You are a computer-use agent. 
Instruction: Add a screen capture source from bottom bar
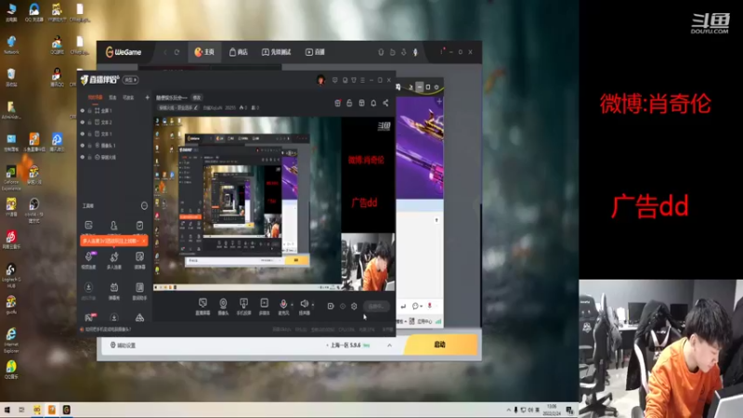coord(202,307)
